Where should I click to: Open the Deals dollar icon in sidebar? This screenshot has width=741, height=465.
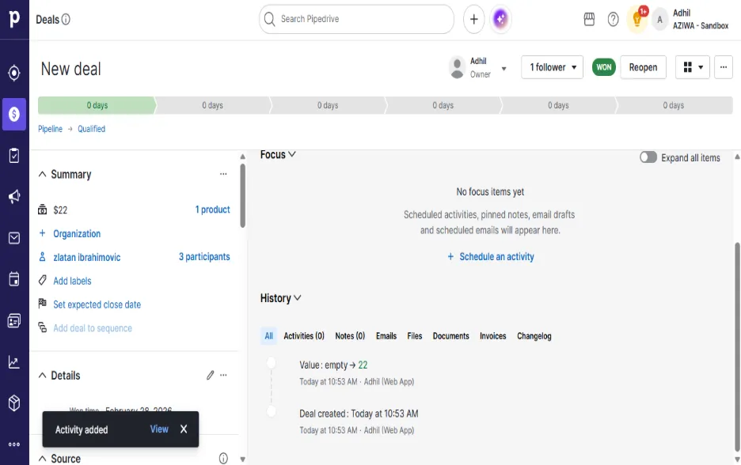[14, 114]
